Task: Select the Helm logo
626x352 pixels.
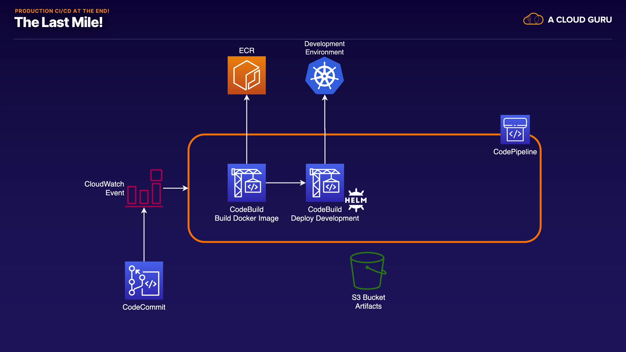Action: [356, 200]
